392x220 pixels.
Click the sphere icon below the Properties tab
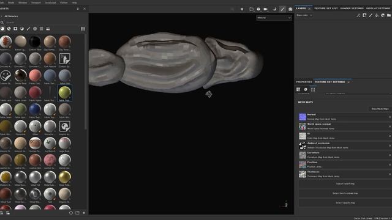coord(306,89)
